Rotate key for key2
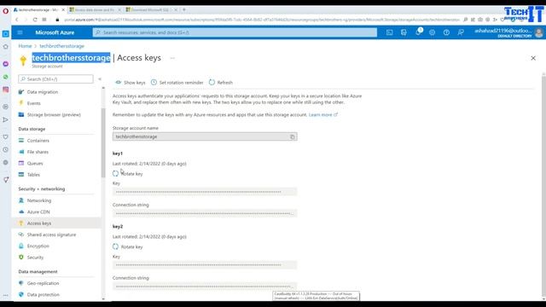 click(x=128, y=246)
